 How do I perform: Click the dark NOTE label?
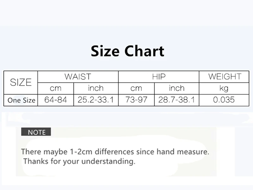(36, 132)
